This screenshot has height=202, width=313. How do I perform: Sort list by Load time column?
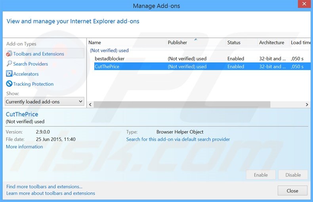click(x=300, y=42)
